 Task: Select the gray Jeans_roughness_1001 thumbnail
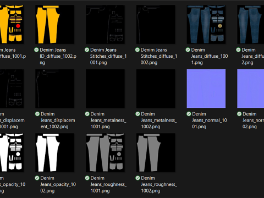click(105, 152)
